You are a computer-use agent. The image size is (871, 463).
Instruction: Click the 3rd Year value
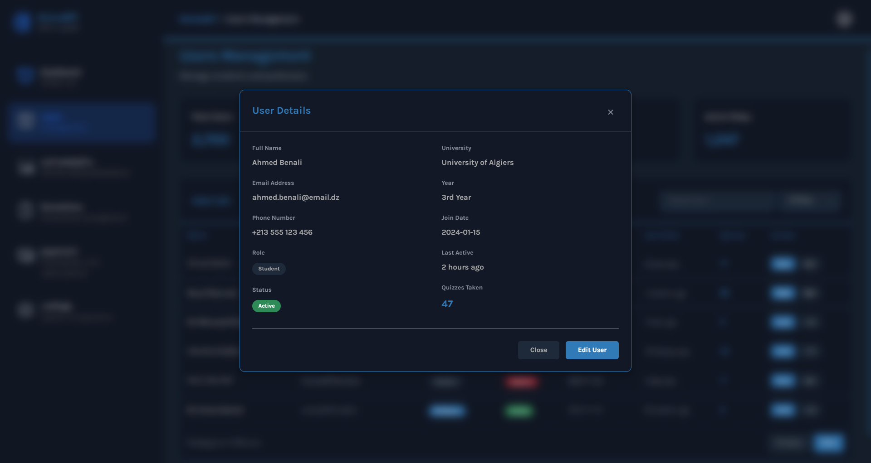(456, 198)
